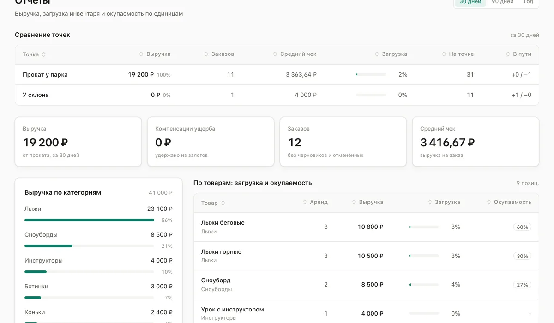Click the Лыжи category revenue bar
This screenshot has height=323, width=554.
point(89,220)
